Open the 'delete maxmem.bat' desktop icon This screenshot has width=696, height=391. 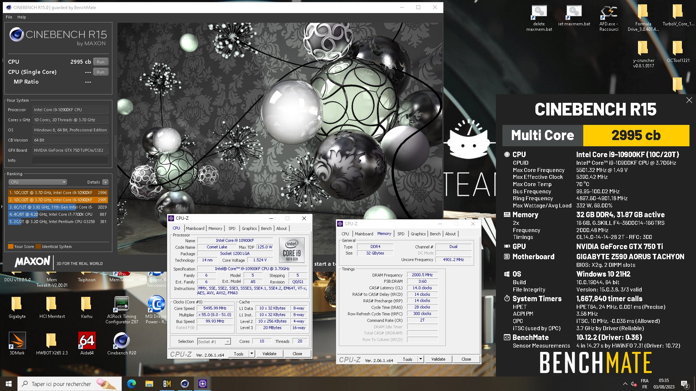click(x=539, y=18)
